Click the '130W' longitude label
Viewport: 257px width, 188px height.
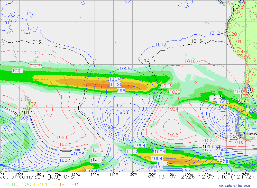point(132,175)
